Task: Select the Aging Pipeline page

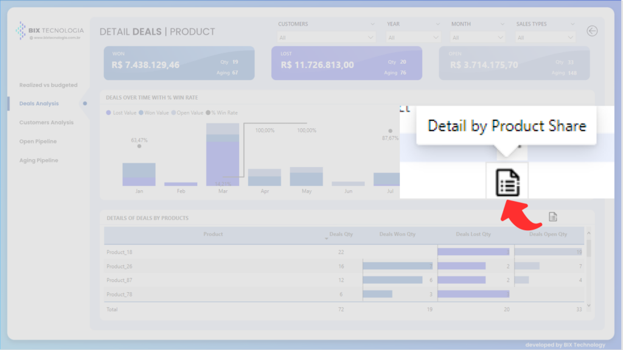Action: [x=38, y=160]
